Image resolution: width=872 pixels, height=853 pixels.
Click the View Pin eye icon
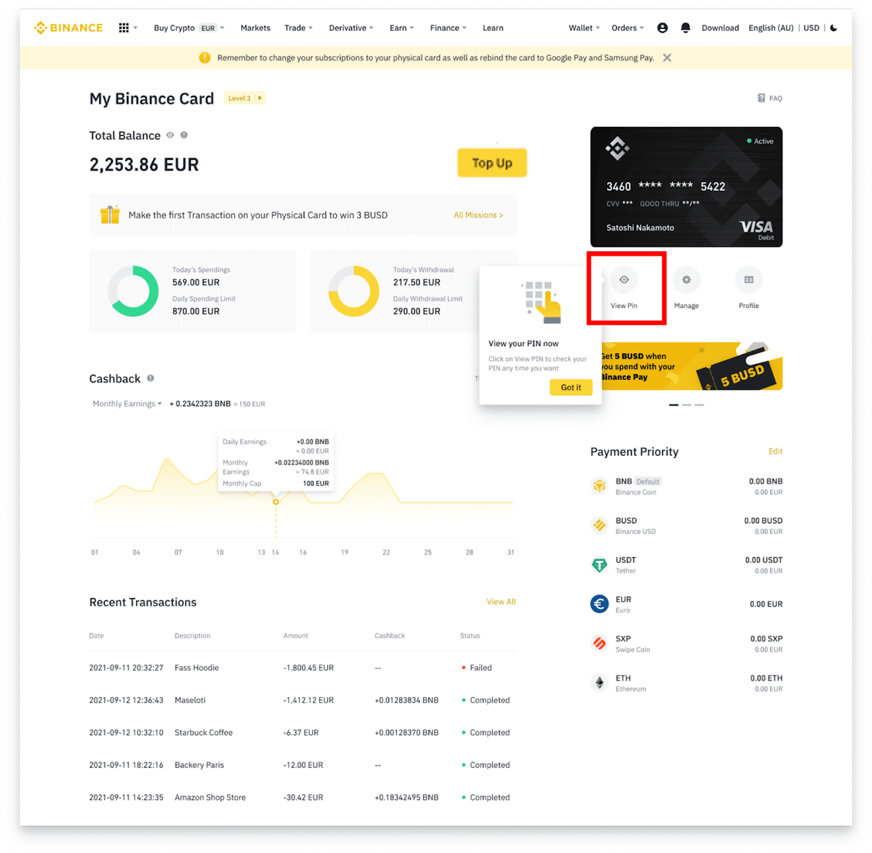[624, 280]
